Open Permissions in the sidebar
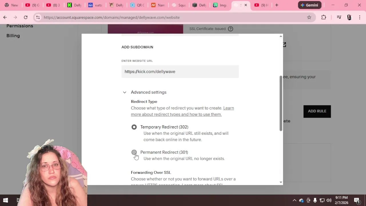This screenshot has width=366, height=206. (20, 26)
